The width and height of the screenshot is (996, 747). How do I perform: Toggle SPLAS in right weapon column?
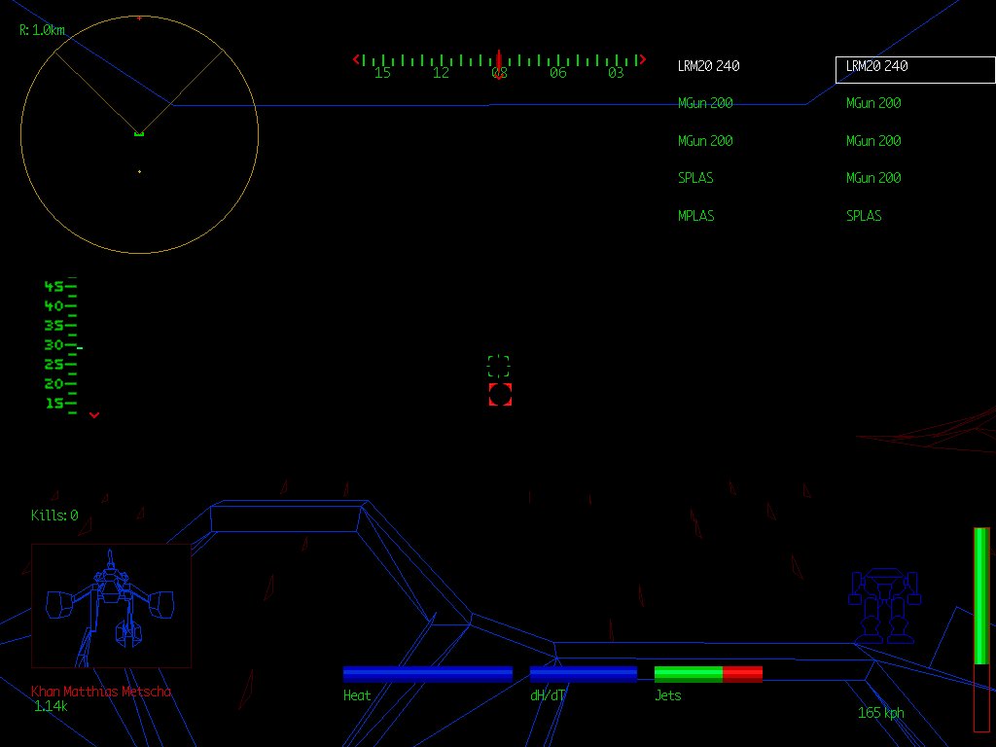(x=864, y=215)
